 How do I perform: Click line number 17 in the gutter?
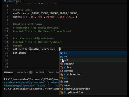pyautogui.click(x=7, y=53)
